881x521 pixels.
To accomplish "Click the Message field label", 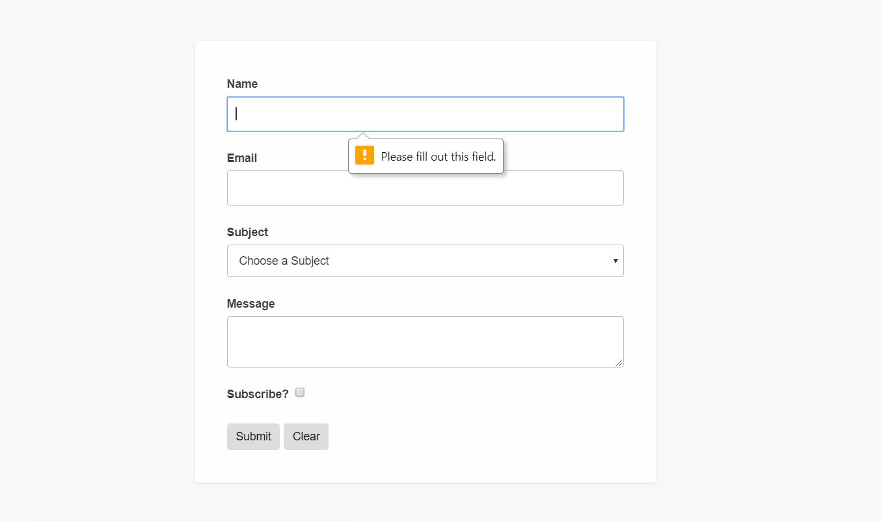I will coord(251,304).
